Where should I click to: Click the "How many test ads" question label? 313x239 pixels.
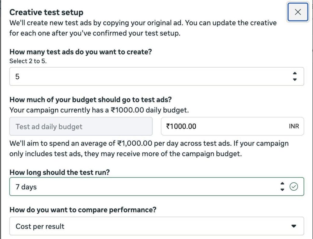click(80, 52)
